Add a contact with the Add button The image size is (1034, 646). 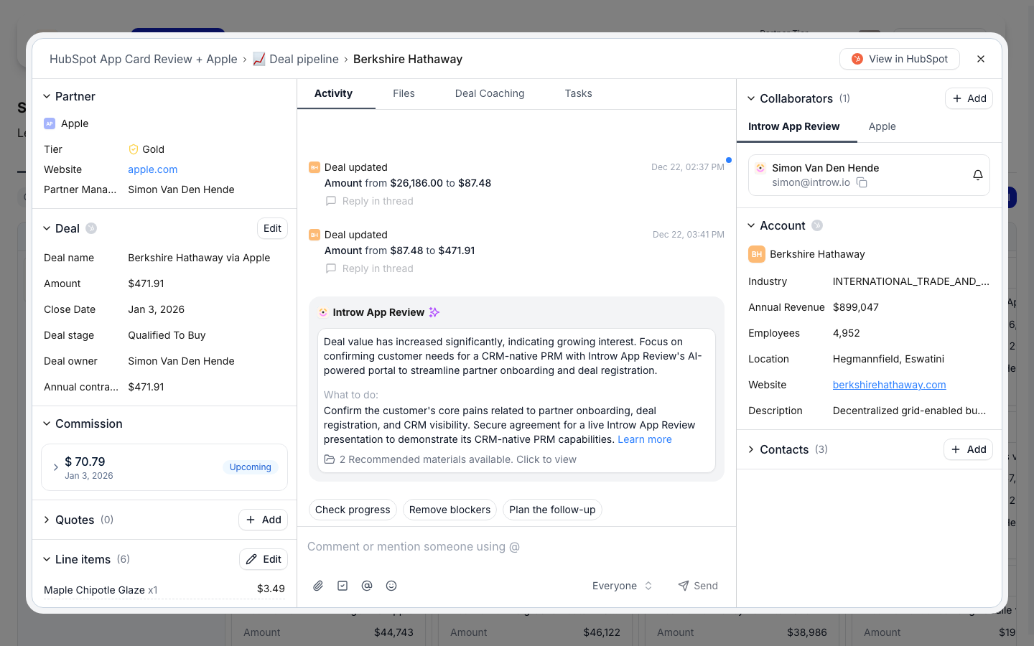(x=968, y=449)
